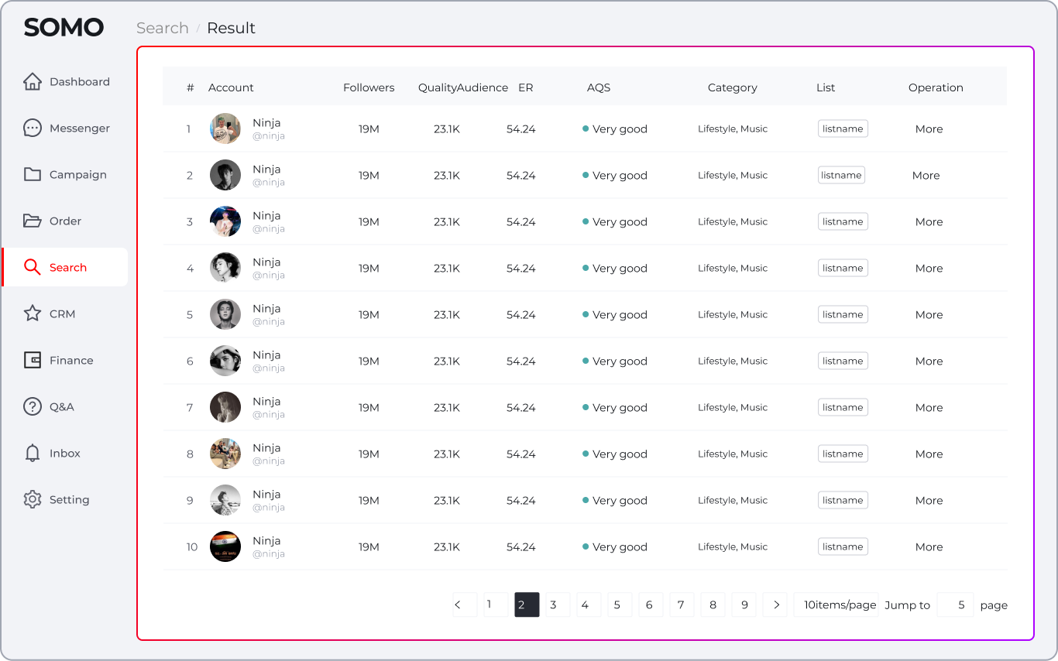Click the listname tag in row 4
1058x661 pixels.
click(843, 268)
